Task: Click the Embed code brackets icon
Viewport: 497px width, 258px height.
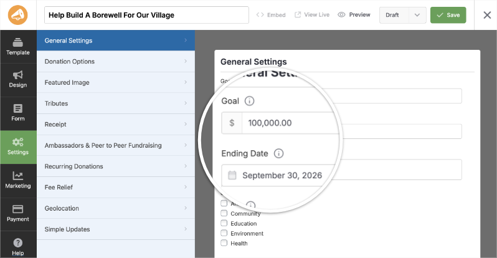Action: pos(260,15)
